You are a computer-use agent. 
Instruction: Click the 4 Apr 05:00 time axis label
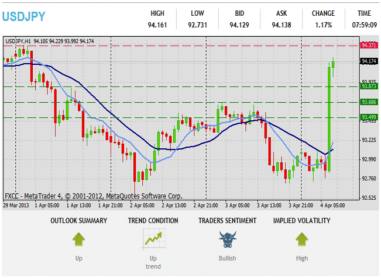click(332, 205)
